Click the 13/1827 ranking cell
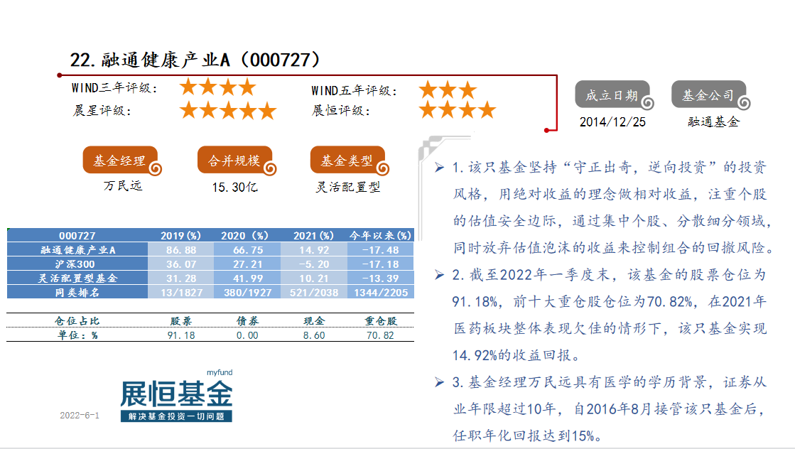Viewport: 795px width, 449px height. coord(180,293)
